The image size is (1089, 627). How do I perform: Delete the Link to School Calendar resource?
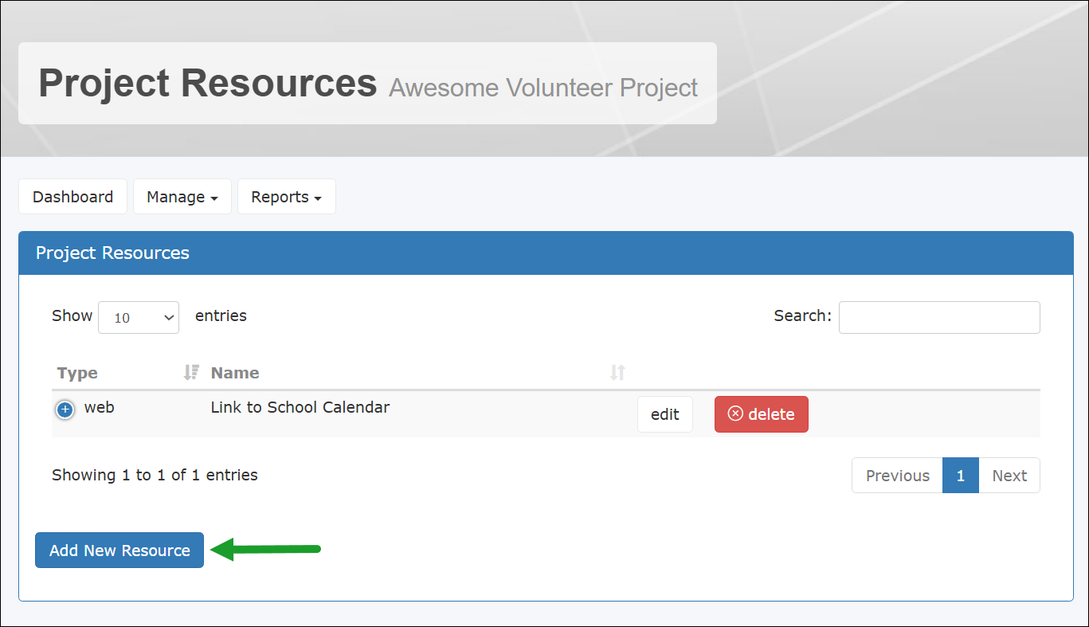click(x=762, y=414)
